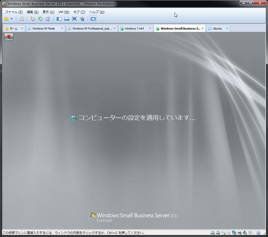Open the VM (M) menu
The image size is (268, 237).
click(64, 12)
